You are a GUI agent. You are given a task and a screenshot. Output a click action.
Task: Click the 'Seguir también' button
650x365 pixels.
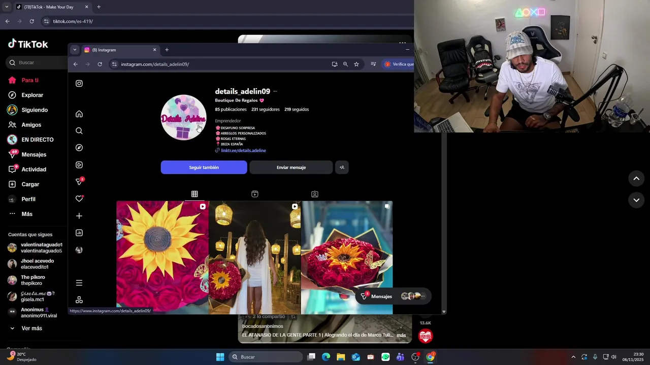[x=204, y=167]
